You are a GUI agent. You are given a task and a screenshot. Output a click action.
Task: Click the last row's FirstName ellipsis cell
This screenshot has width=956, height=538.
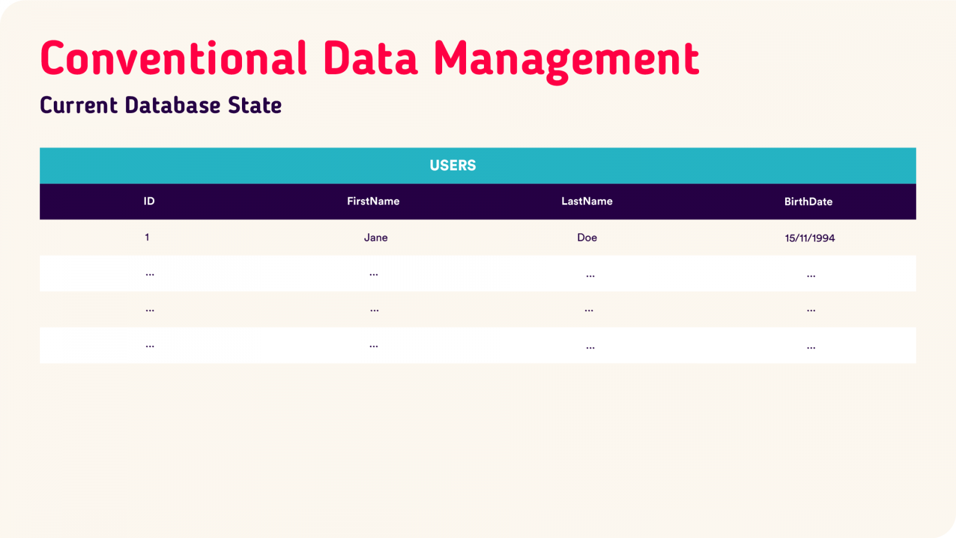[373, 346]
